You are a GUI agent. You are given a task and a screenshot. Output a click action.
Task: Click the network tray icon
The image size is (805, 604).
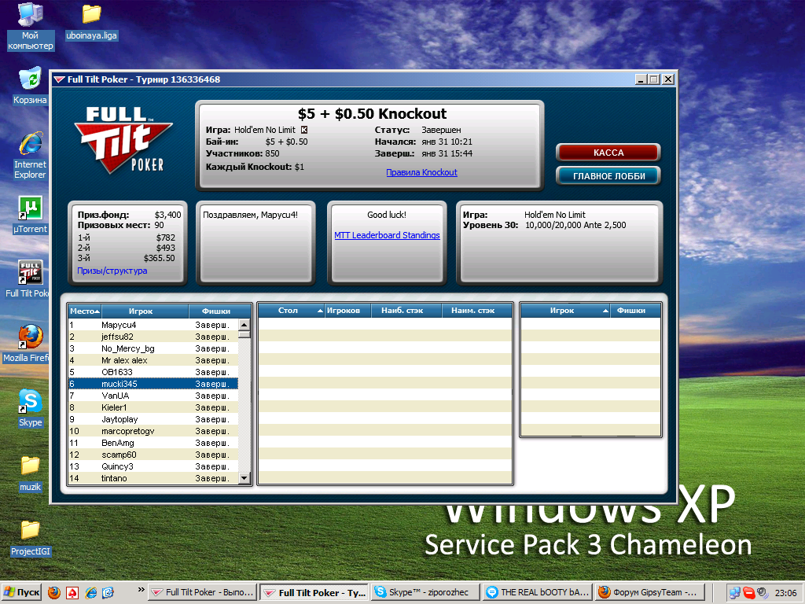pos(735,593)
